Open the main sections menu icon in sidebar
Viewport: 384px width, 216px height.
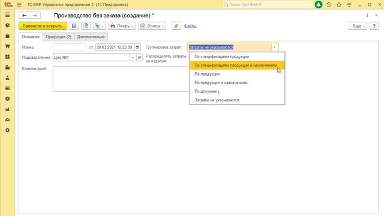coord(7,15)
